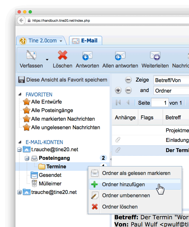
Task: Go to previous page arrow button
Action: (128, 103)
